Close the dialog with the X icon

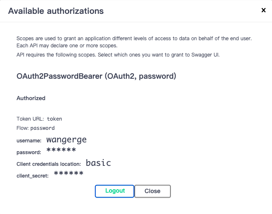tap(264, 10)
